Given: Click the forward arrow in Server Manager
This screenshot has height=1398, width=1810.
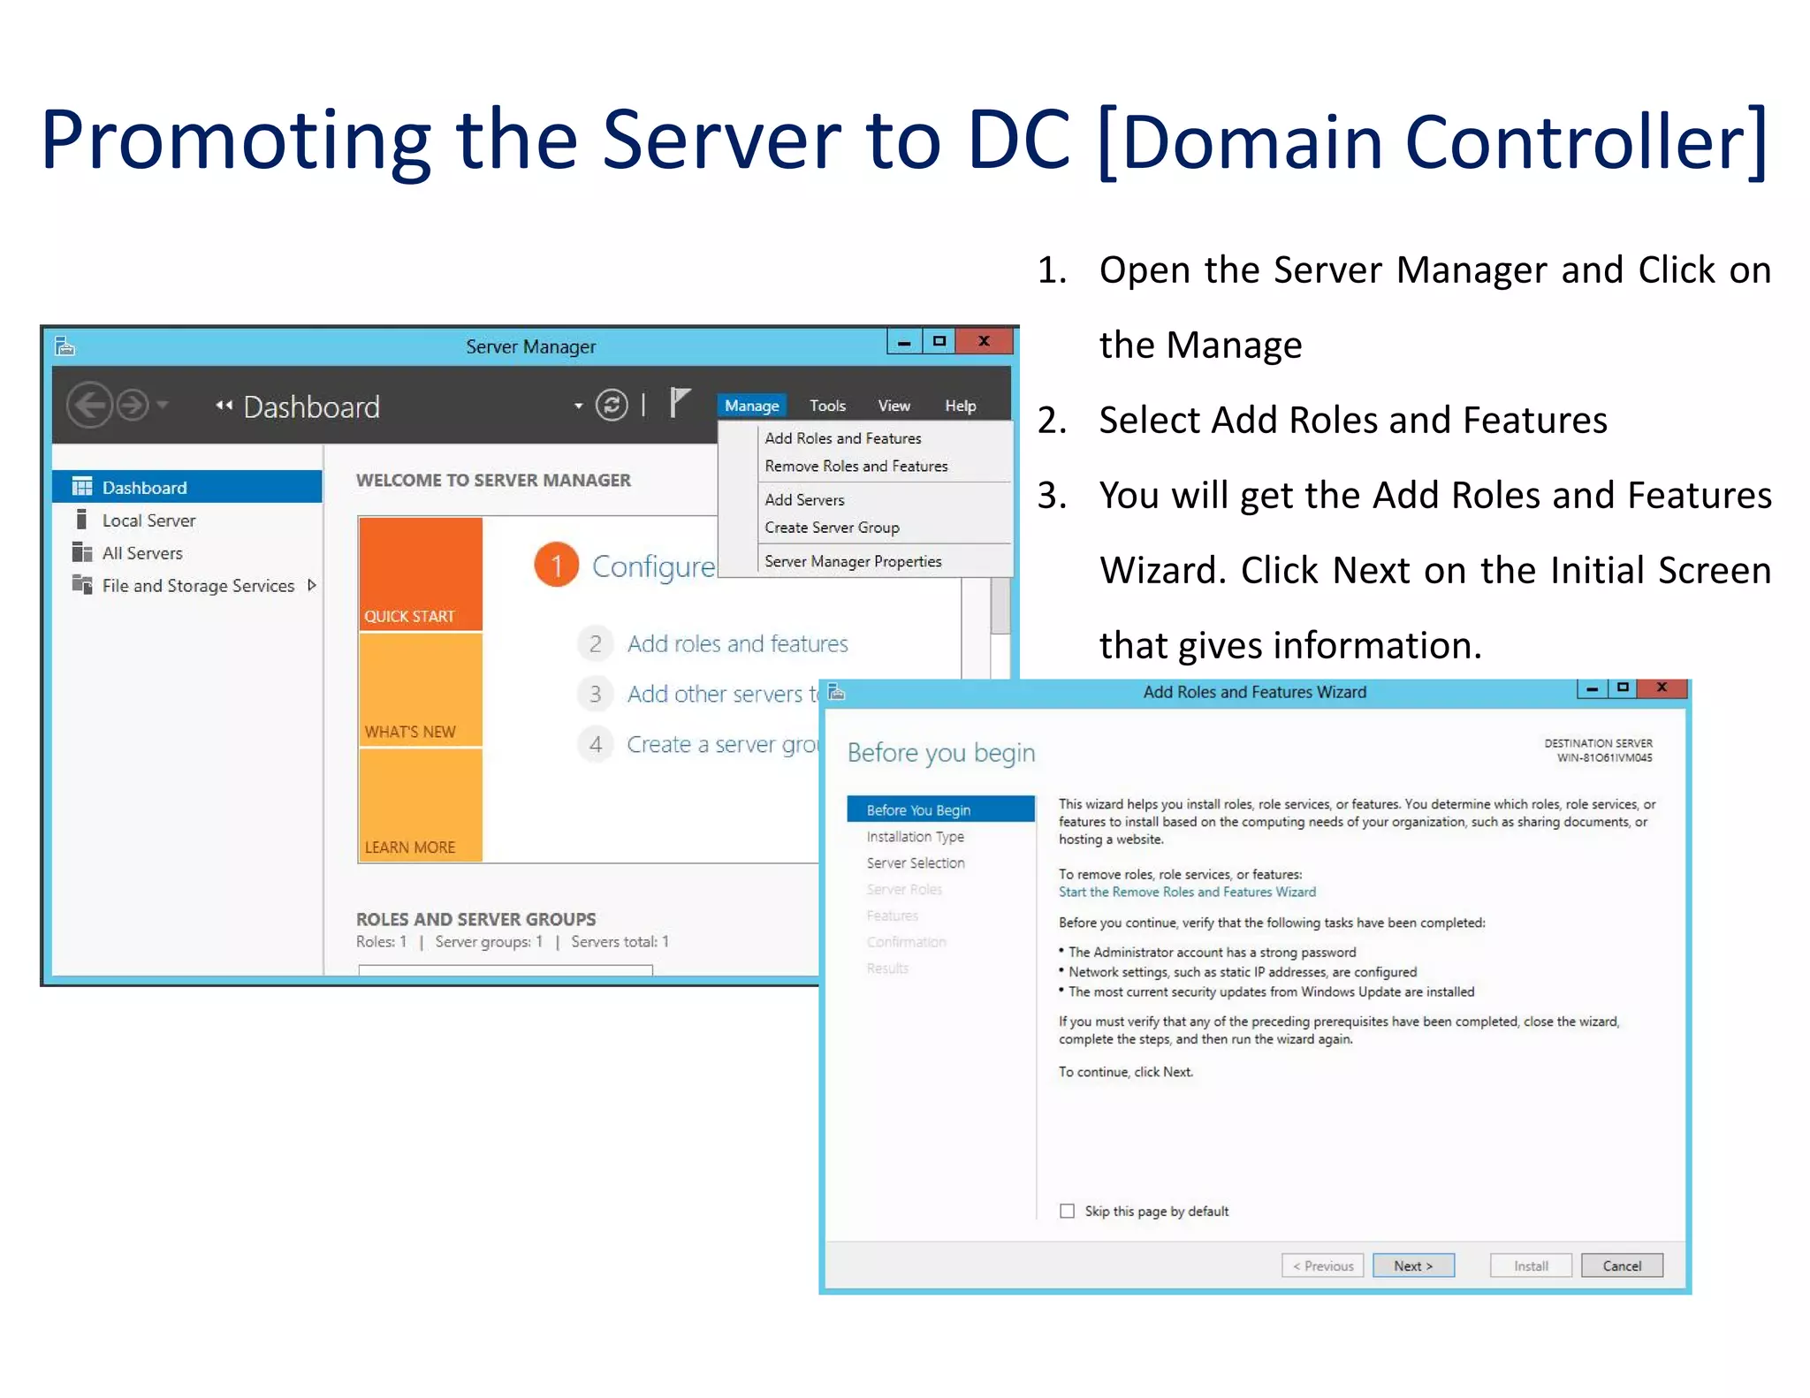Looking at the screenshot, I should [133, 405].
